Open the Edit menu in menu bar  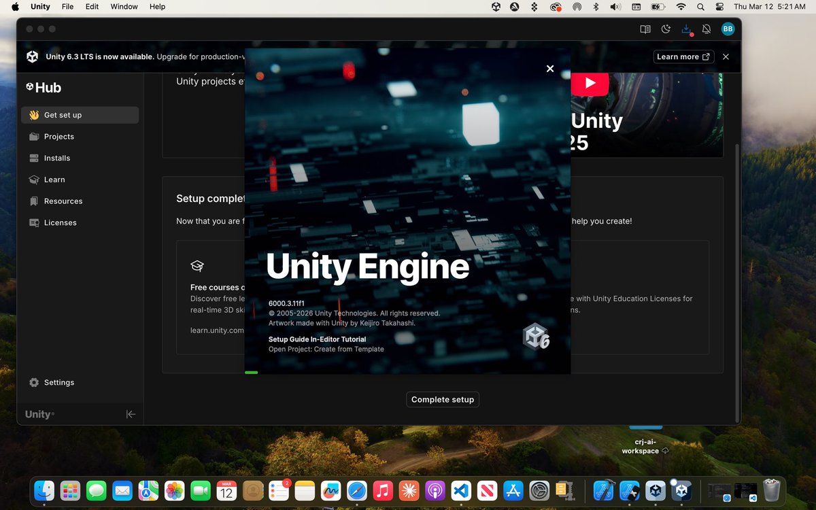(x=92, y=7)
